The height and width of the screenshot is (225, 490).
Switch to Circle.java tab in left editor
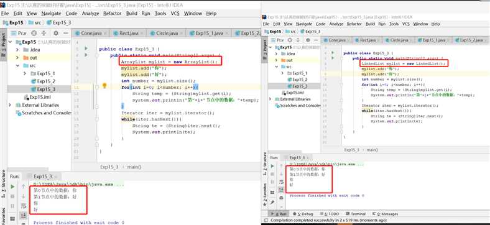167,33
